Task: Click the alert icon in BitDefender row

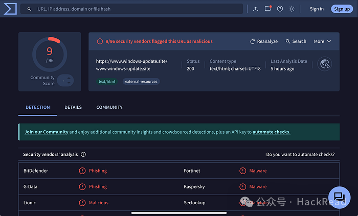Action: click(82, 171)
